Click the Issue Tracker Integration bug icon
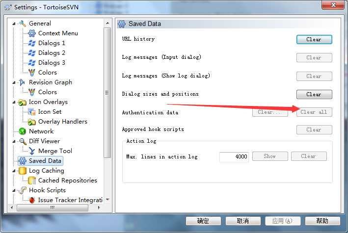Viewport: 348px width, 233px height. click(32, 200)
